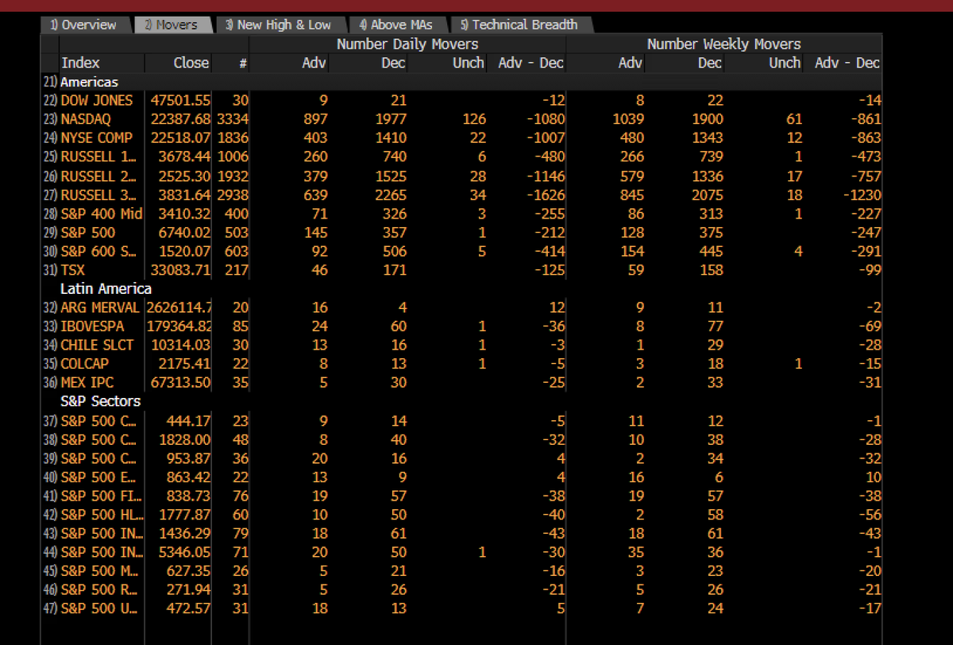Screen dimensions: 953x645
Task: Click the sector close value 953.87
Action: pos(189,458)
